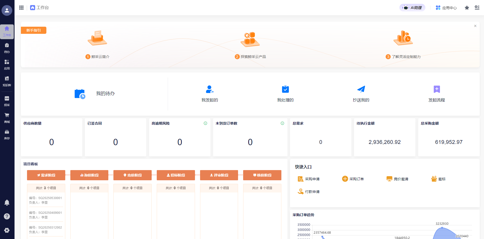The height and width of the screenshot is (239, 484).
Task: Open 鲸采云简介 guide step
Action: pyautogui.click(x=97, y=56)
